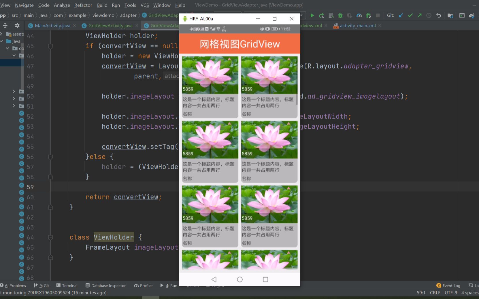Click the Git Rollback undo arrow
The image size is (479, 299).
tap(438, 15)
